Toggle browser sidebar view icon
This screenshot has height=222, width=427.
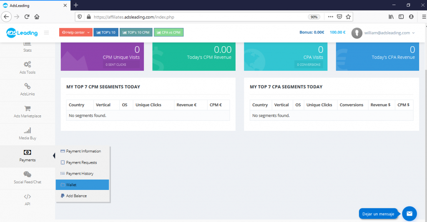pyautogui.click(x=401, y=17)
